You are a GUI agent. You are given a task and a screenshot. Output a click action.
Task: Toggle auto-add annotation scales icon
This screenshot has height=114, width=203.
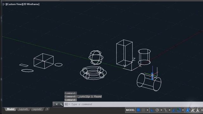(x=193, y=110)
